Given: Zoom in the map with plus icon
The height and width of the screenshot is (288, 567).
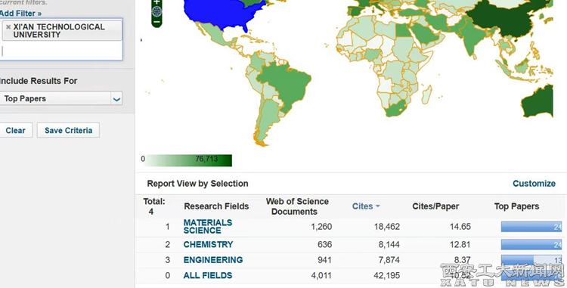Looking at the screenshot, I should (x=156, y=2).
